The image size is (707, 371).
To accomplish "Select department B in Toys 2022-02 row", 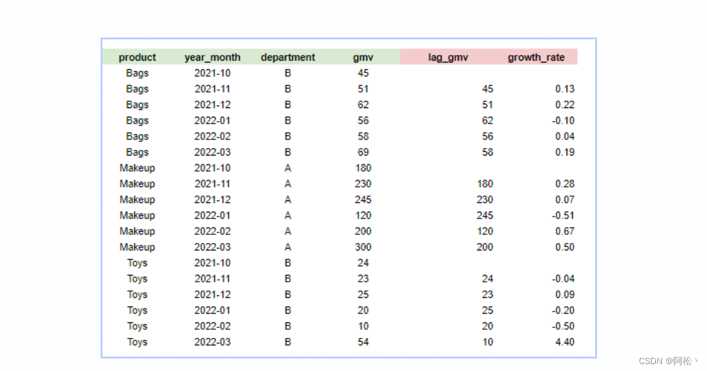I will tap(288, 327).
